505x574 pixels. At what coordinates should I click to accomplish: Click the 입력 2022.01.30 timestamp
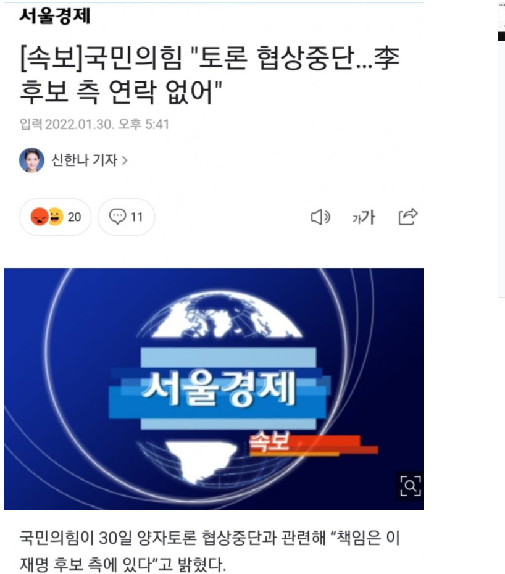pos(94,124)
